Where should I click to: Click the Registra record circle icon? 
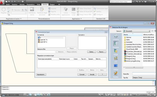coord(4,10)
